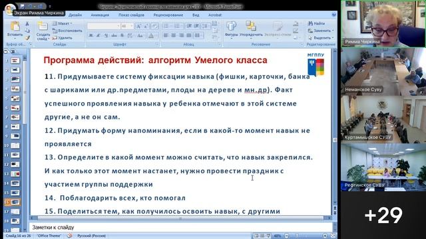The height and width of the screenshot is (239, 426).
Task: Click the Save icon in quick access toolbar
Action: click(22, 6)
